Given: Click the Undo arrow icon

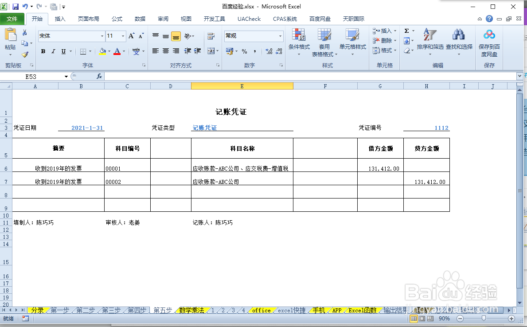Looking at the screenshot, I should (25, 6).
